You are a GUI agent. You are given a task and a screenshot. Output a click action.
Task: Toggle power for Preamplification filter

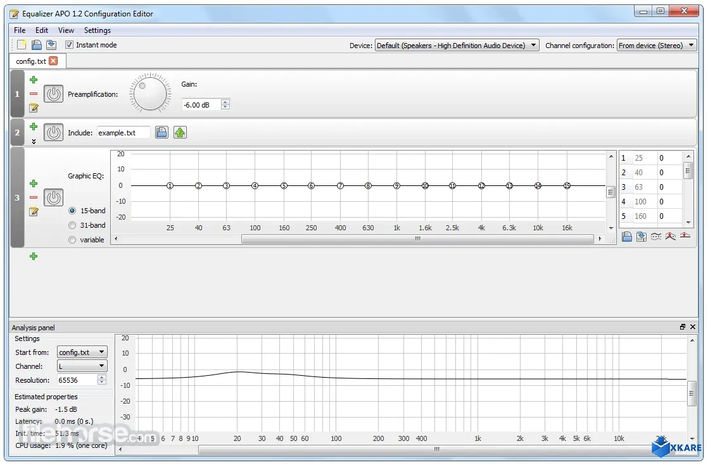point(53,94)
